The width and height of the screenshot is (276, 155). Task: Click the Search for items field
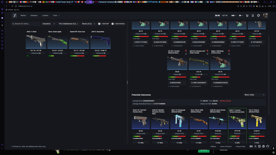(26, 24)
